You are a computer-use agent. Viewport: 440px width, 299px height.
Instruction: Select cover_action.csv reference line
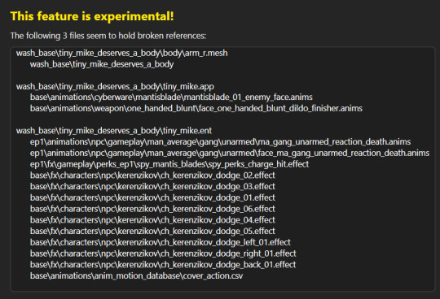pos(136,275)
